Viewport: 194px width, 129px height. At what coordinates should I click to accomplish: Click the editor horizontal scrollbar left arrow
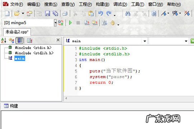pyautogui.click(x=66, y=99)
